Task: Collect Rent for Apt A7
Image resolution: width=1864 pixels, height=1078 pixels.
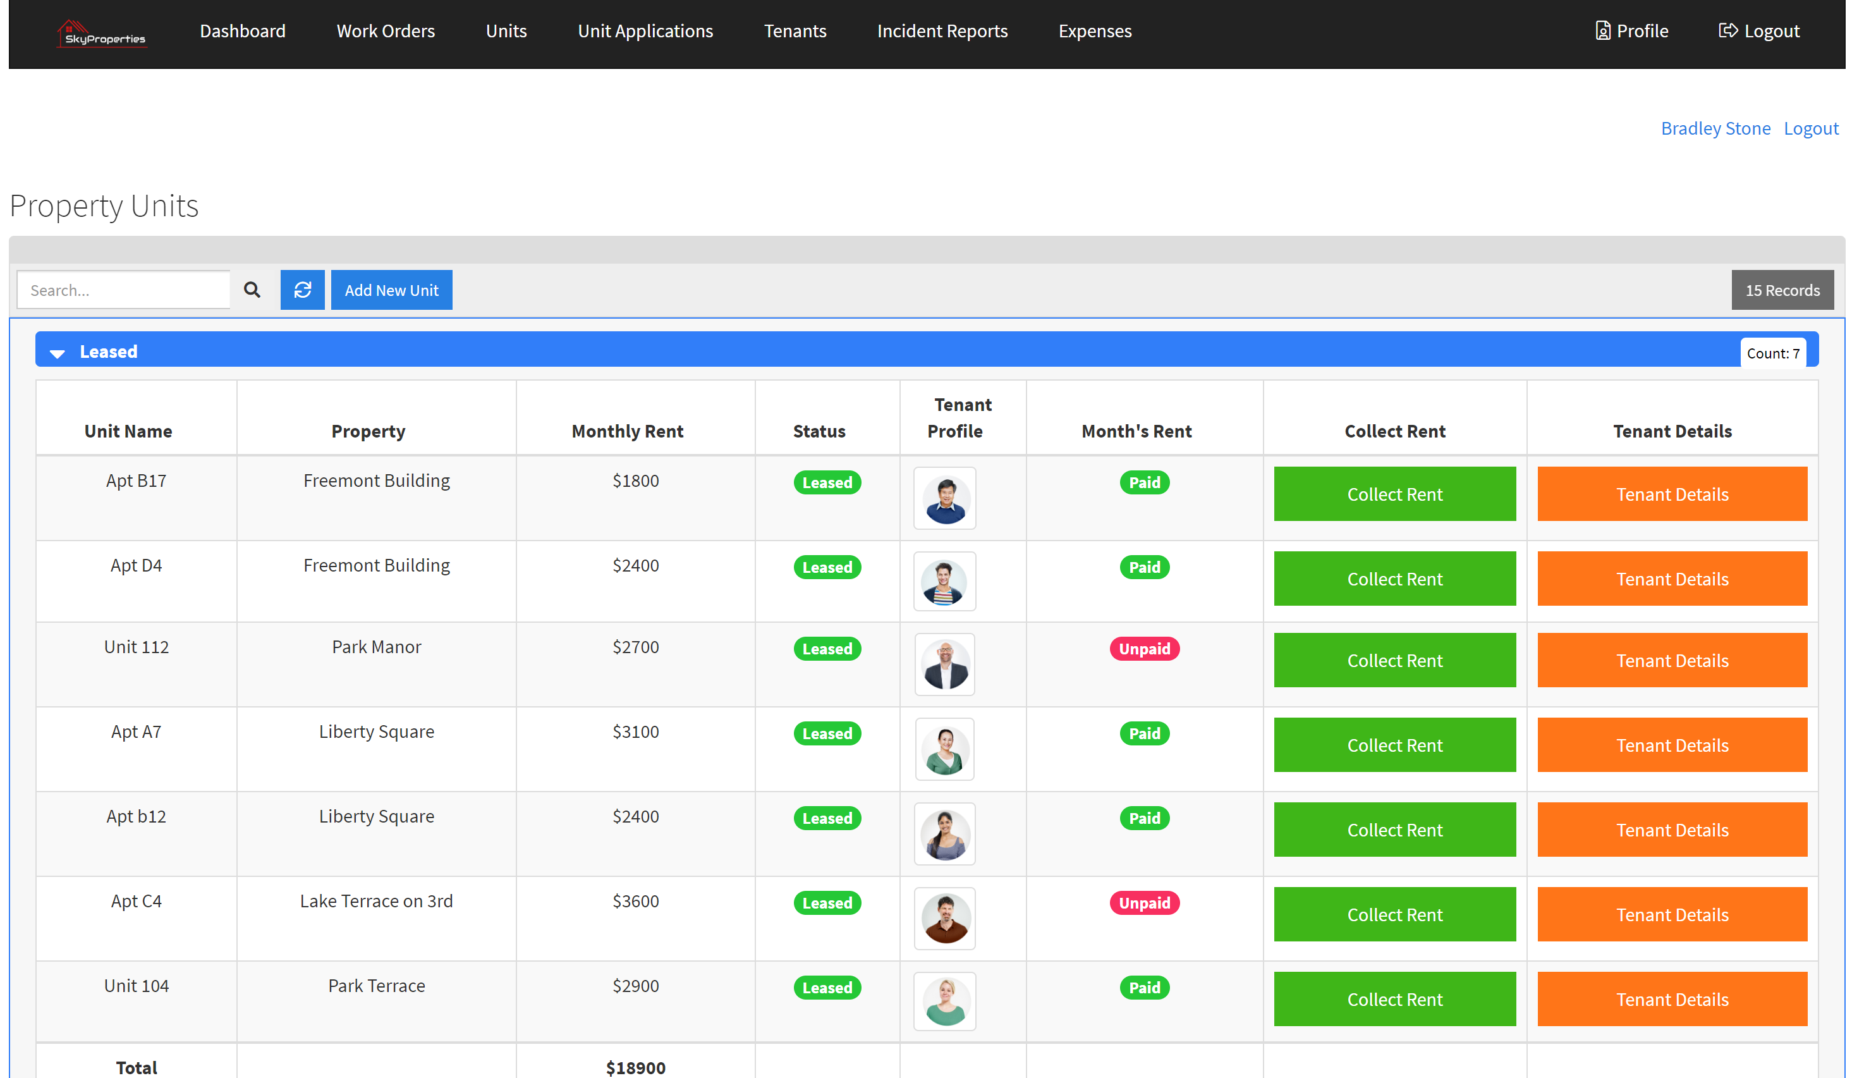Action: 1394,745
